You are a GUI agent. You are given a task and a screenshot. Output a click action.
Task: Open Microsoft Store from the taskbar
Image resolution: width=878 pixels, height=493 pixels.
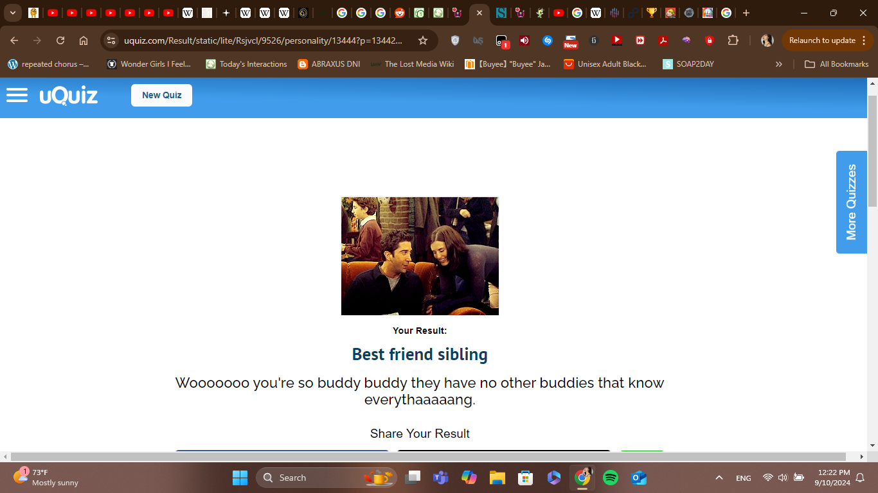point(526,478)
